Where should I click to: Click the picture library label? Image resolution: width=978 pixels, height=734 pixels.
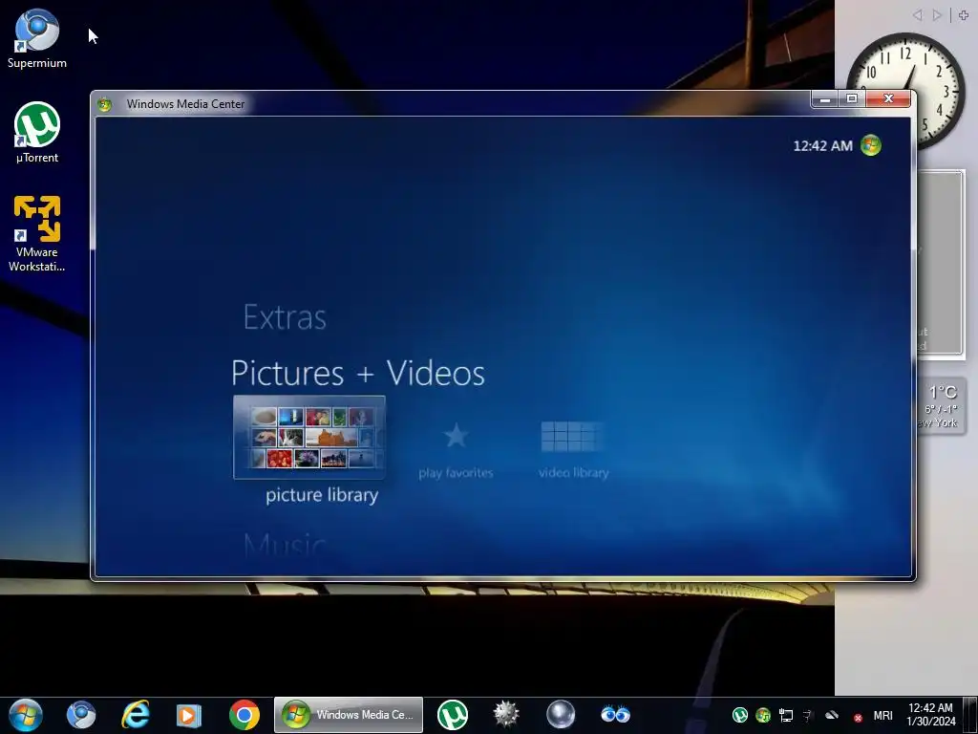(322, 495)
